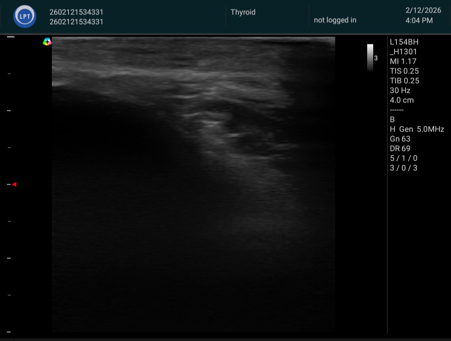Click the TIS 0.25 thermal index
451x341 pixels.
[x=404, y=71]
